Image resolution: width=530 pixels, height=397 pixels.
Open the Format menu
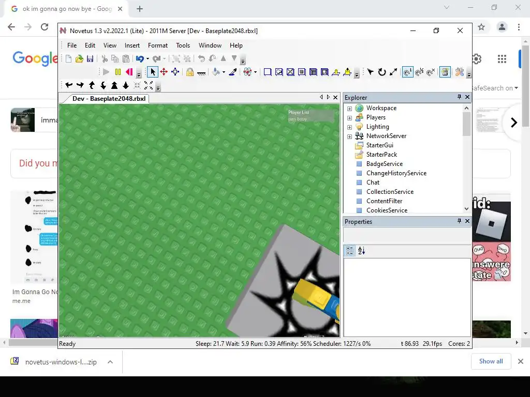pyautogui.click(x=158, y=45)
